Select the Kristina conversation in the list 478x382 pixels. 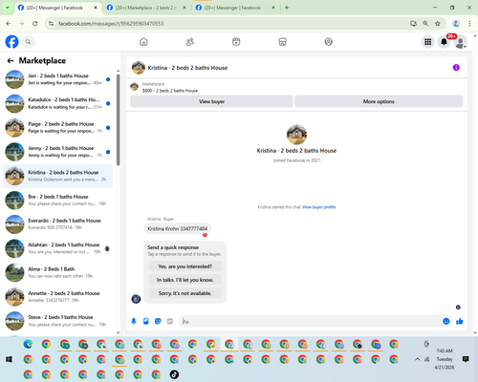[x=57, y=176]
